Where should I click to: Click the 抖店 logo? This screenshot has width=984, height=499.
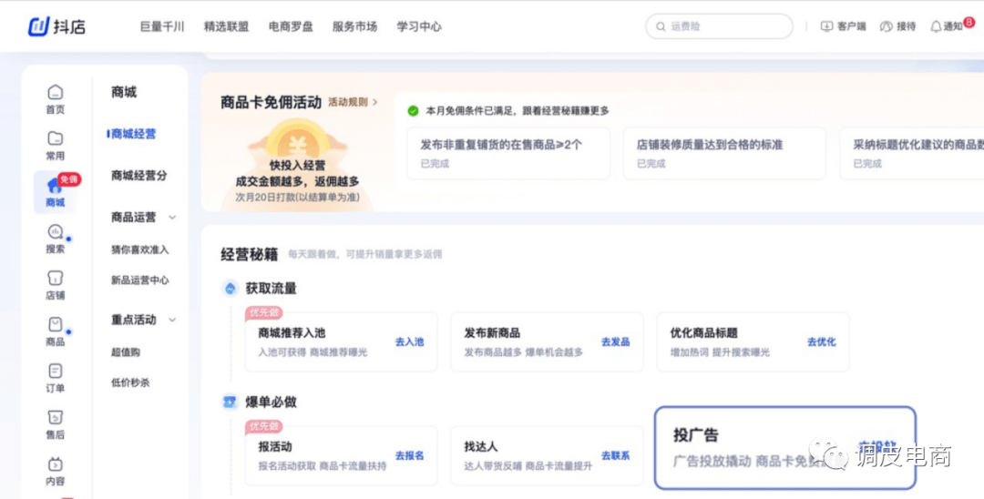coord(56,26)
